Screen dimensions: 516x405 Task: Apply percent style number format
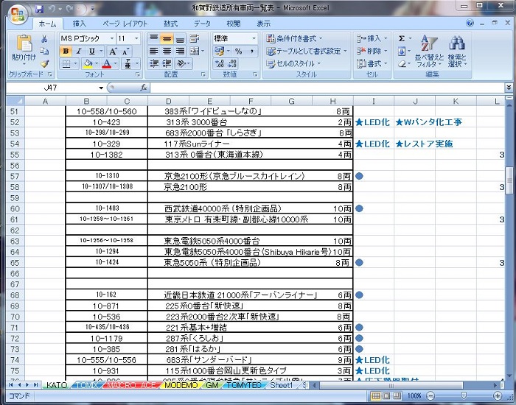point(239,52)
